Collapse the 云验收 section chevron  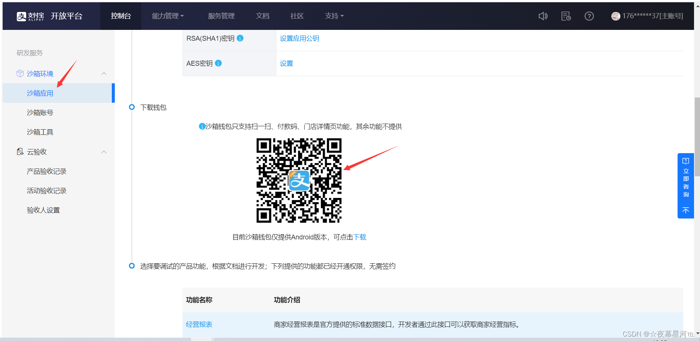(104, 152)
